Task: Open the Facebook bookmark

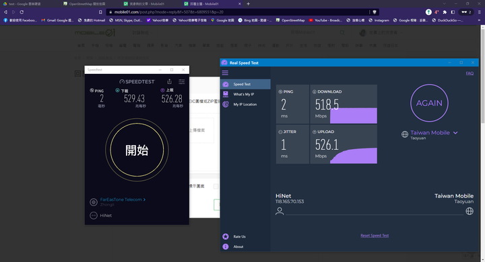Action: click(20, 20)
